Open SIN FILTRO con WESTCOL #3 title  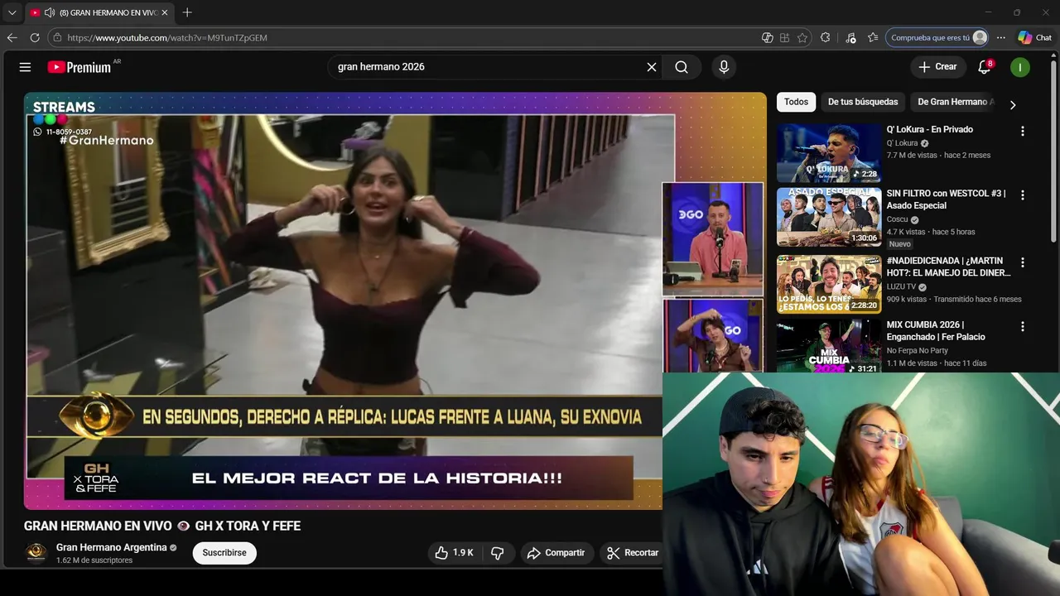(x=947, y=199)
